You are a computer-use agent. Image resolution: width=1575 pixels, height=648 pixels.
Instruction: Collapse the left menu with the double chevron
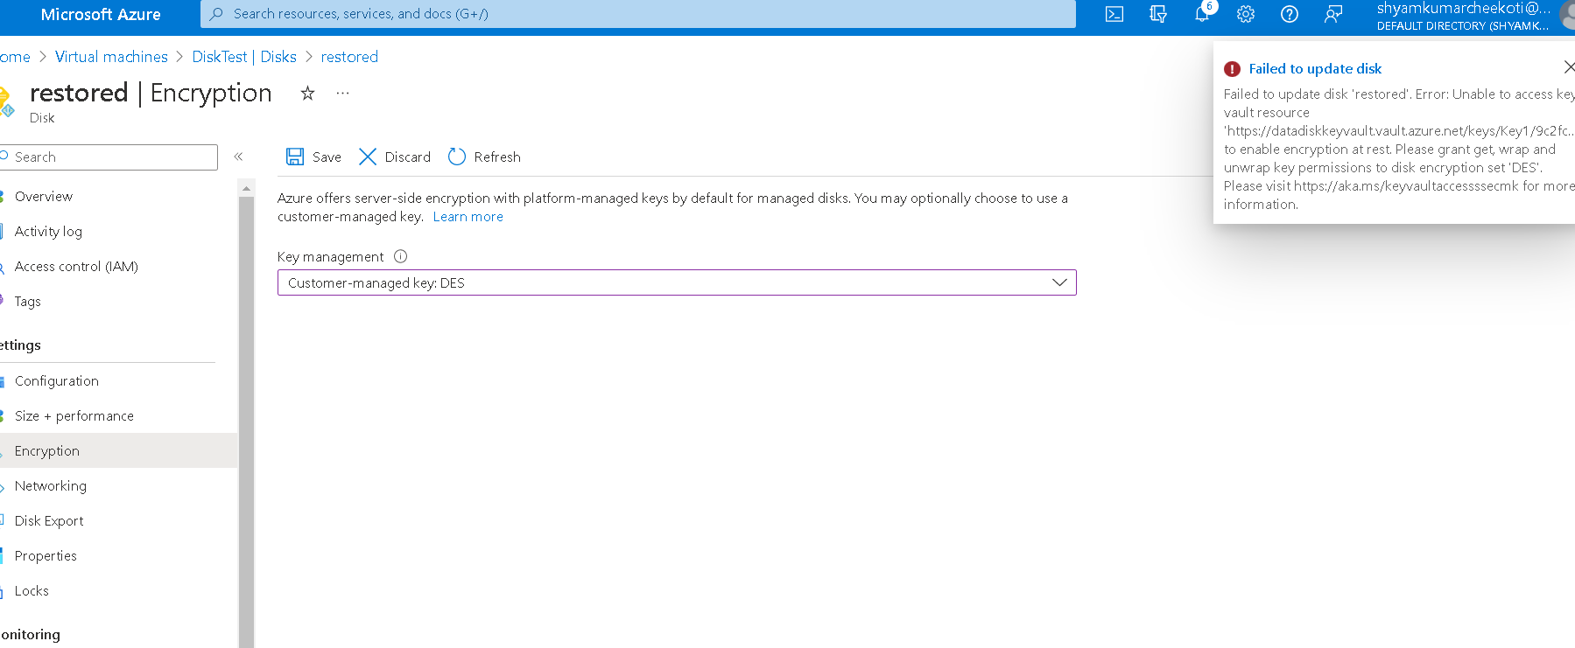[x=238, y=157]
